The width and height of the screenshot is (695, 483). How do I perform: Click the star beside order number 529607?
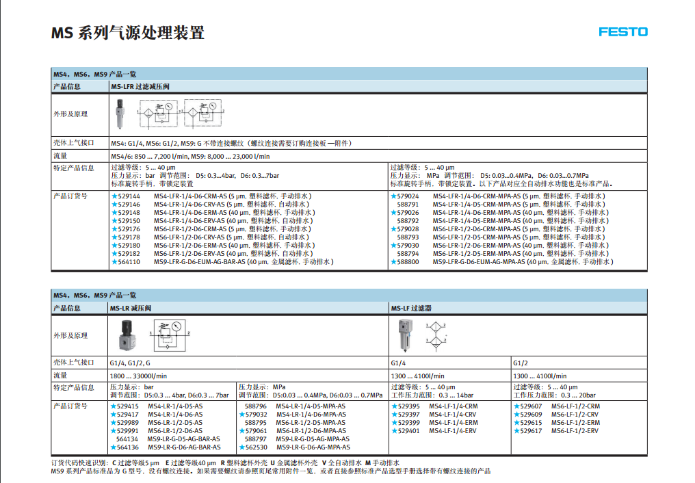[517, 406]
